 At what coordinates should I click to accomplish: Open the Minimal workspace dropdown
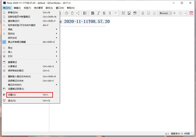tap(166, 13)
